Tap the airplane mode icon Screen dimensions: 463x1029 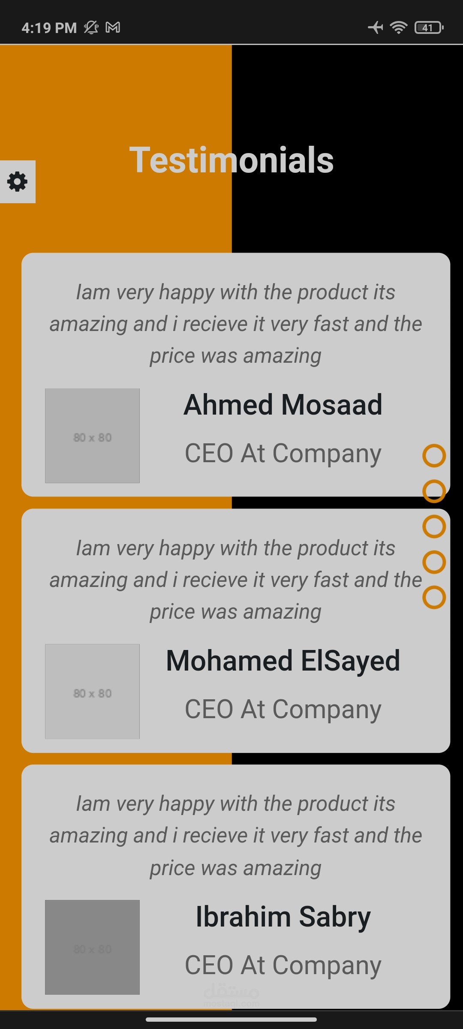pyautogui.click(x=375, y=28)
